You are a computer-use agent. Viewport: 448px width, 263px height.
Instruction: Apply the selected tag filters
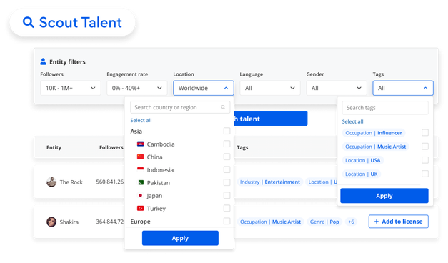coord(384,196)
